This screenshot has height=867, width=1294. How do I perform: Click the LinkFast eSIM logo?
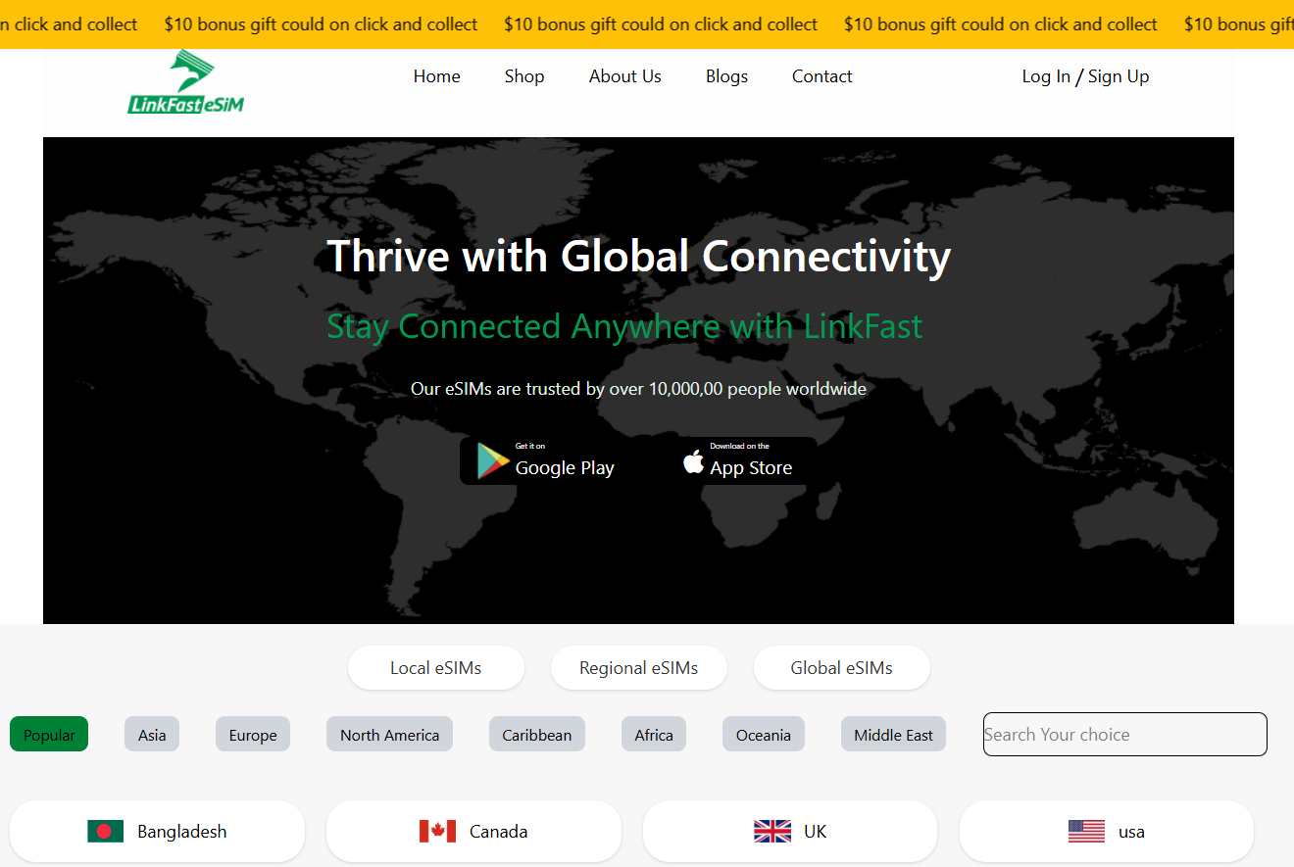186,83
